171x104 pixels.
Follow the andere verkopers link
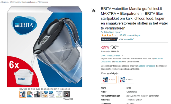(x=147, y=66)
